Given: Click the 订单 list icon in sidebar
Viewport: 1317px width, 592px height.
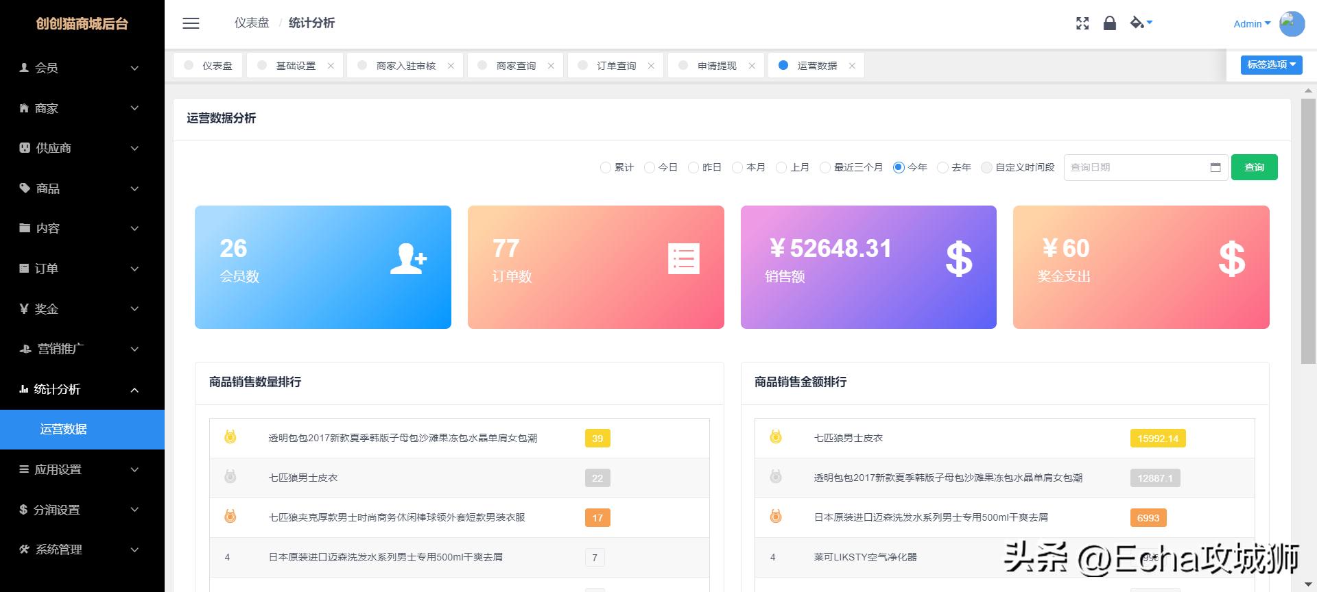Looking at the screenshot, I should click(x=25, y=268).
